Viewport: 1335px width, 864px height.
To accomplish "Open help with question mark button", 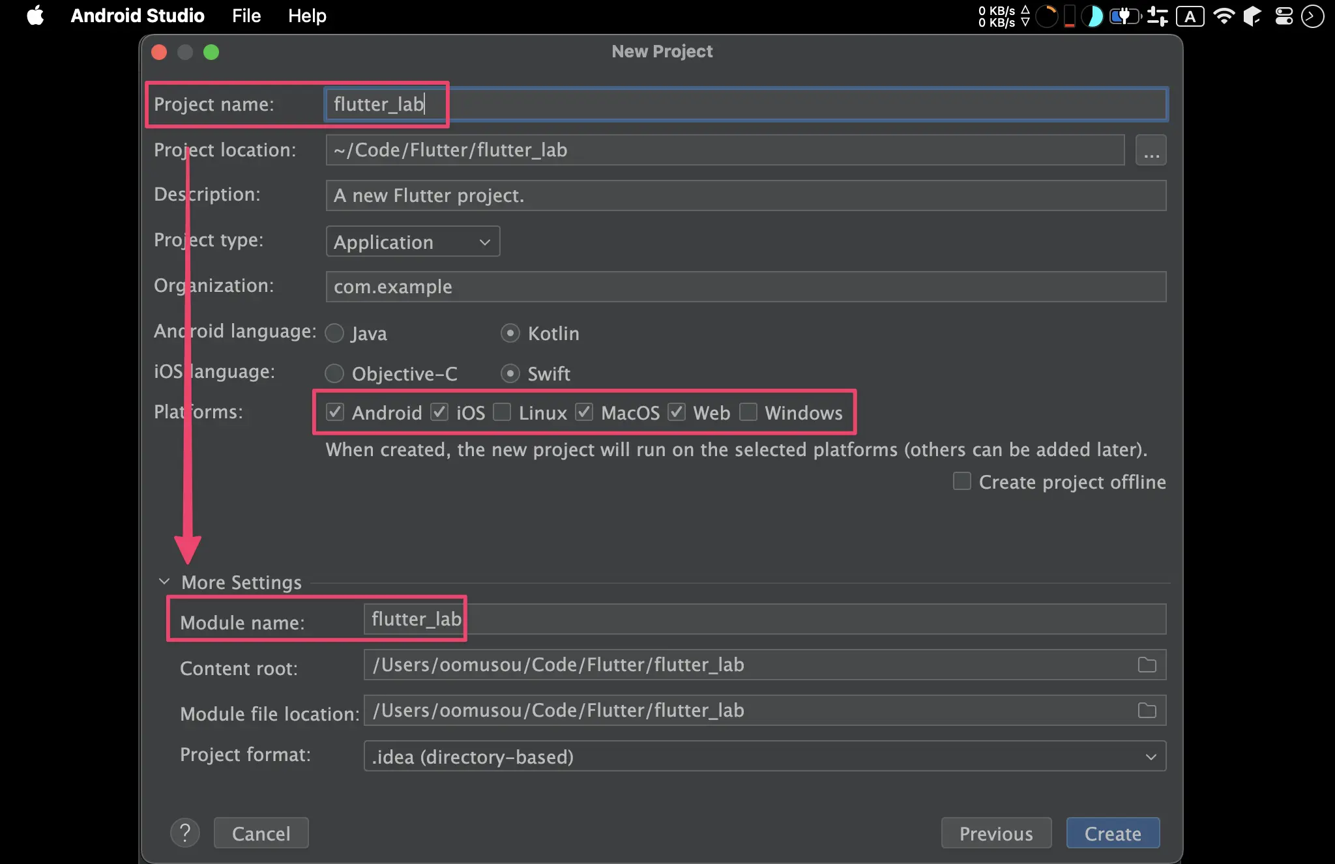I will (x=185, y=833).
